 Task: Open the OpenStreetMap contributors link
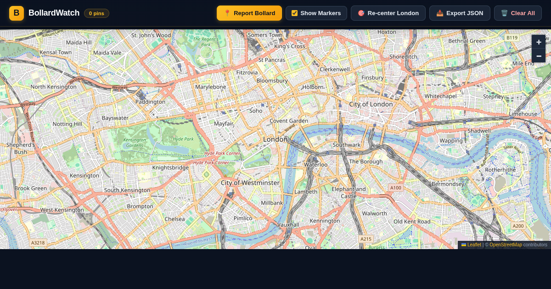506,245
